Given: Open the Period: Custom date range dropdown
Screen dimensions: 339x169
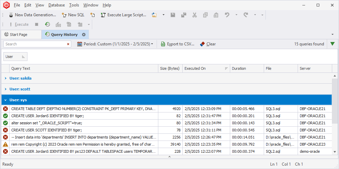Looking at the screenshot, I should tap(115, 44).
